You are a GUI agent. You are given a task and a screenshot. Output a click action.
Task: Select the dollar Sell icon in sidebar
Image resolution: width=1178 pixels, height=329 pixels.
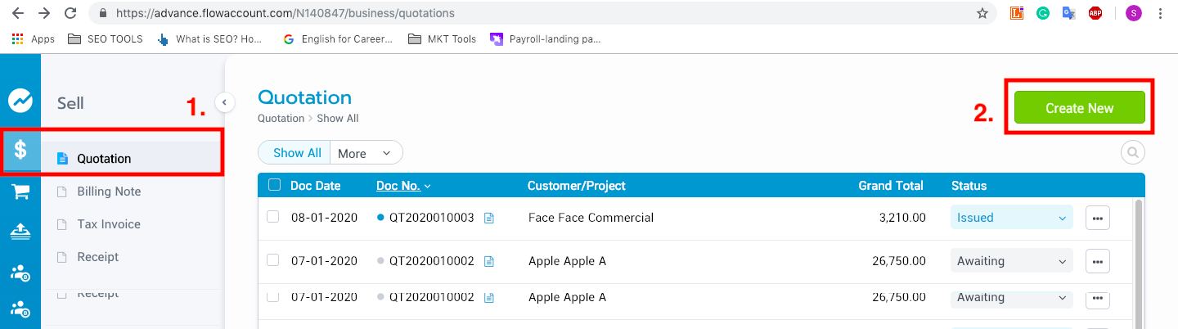coord(20,150)
